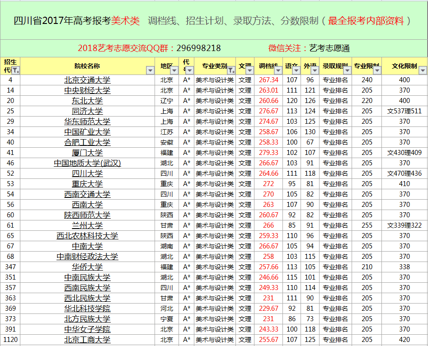The width and height of the screenshot is (428, 346).
Task: Select the 地区 cell 河北
Action: (167, 309)
